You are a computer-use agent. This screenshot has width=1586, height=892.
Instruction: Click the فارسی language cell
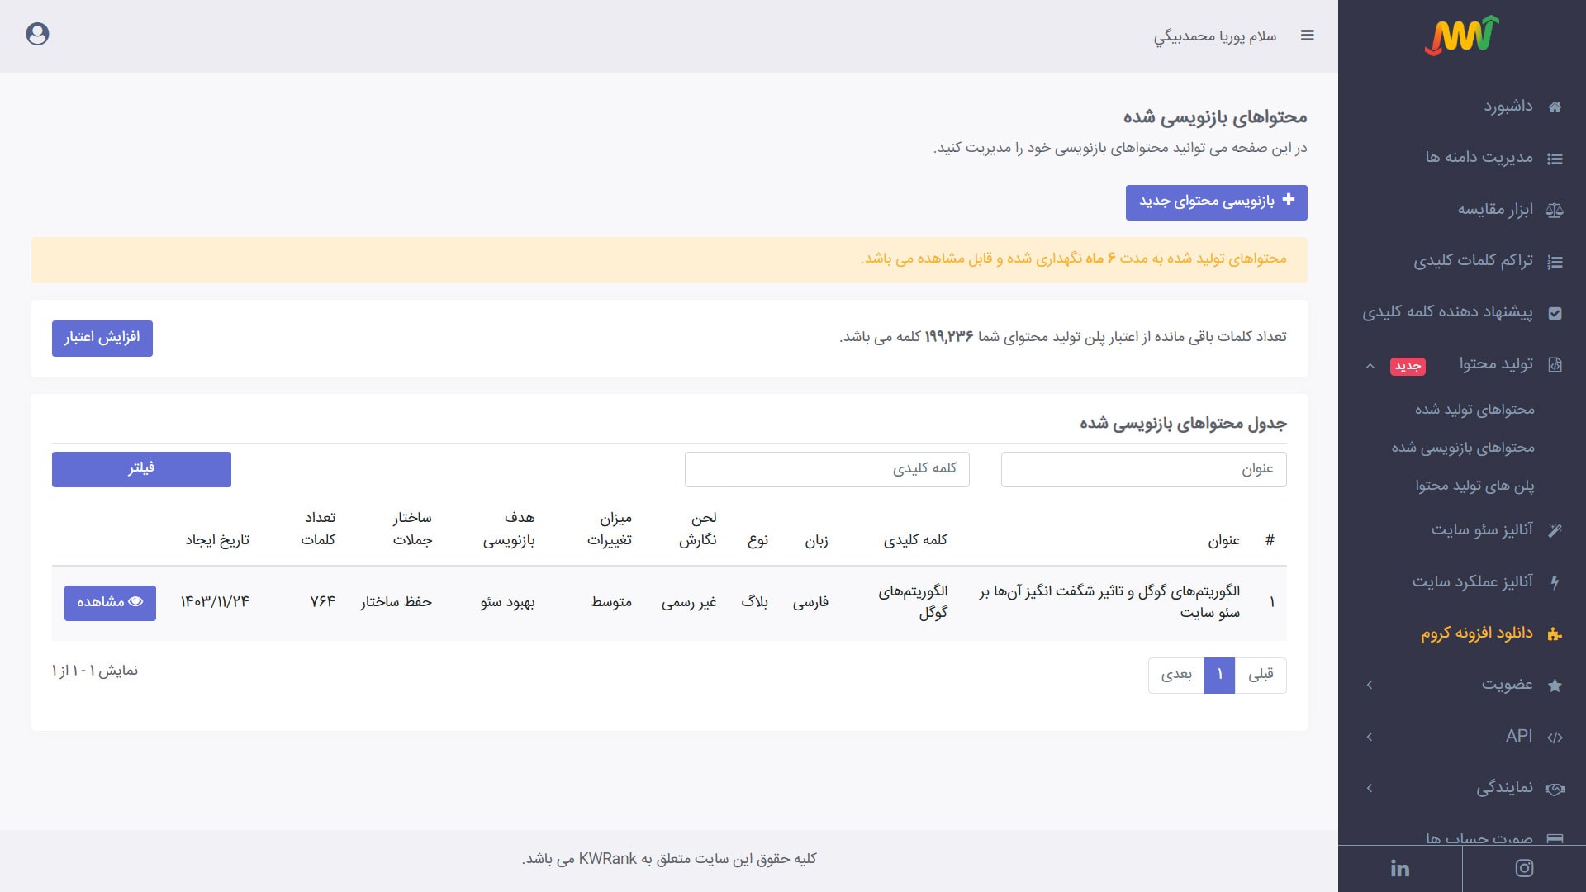coord(810,602)
